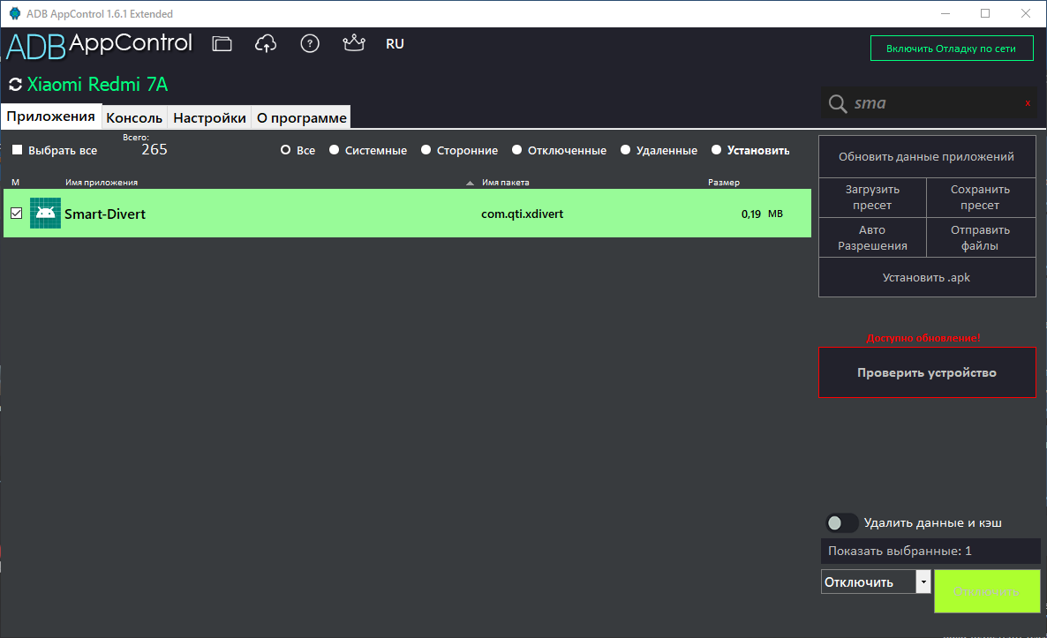The image size is (1047, 638).
Task: Open the folder icon in header
Action: tap(222, 44)
